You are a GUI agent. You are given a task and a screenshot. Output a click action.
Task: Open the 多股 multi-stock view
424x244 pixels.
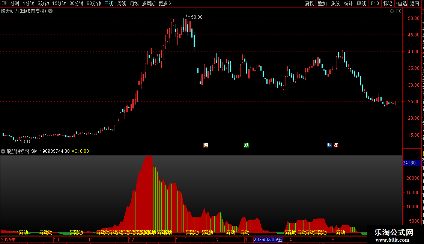click(335, 3)
